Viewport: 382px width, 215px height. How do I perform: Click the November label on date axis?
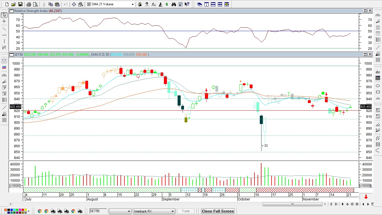click(311, 199)
